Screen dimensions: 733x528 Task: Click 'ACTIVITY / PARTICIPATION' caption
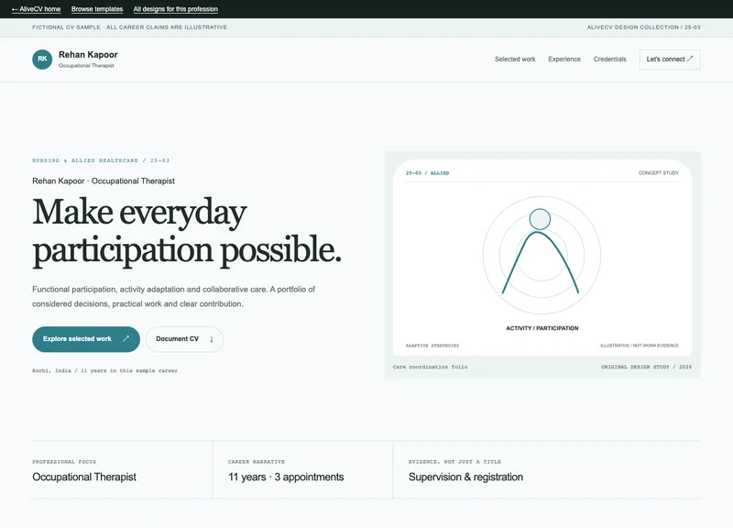tap(542, 328)
